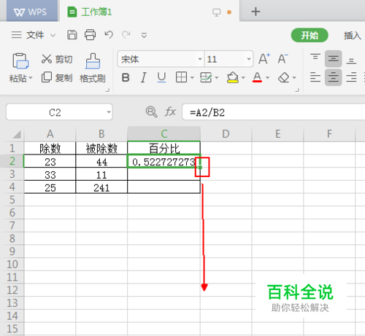The width and height of the screenshot is (365, 336).
Task: Toggle center horizontal alignment
Action: click(333, 77)
